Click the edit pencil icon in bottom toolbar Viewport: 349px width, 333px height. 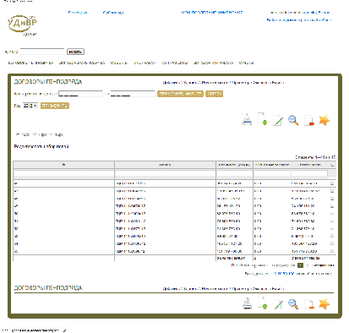point(278,304)
